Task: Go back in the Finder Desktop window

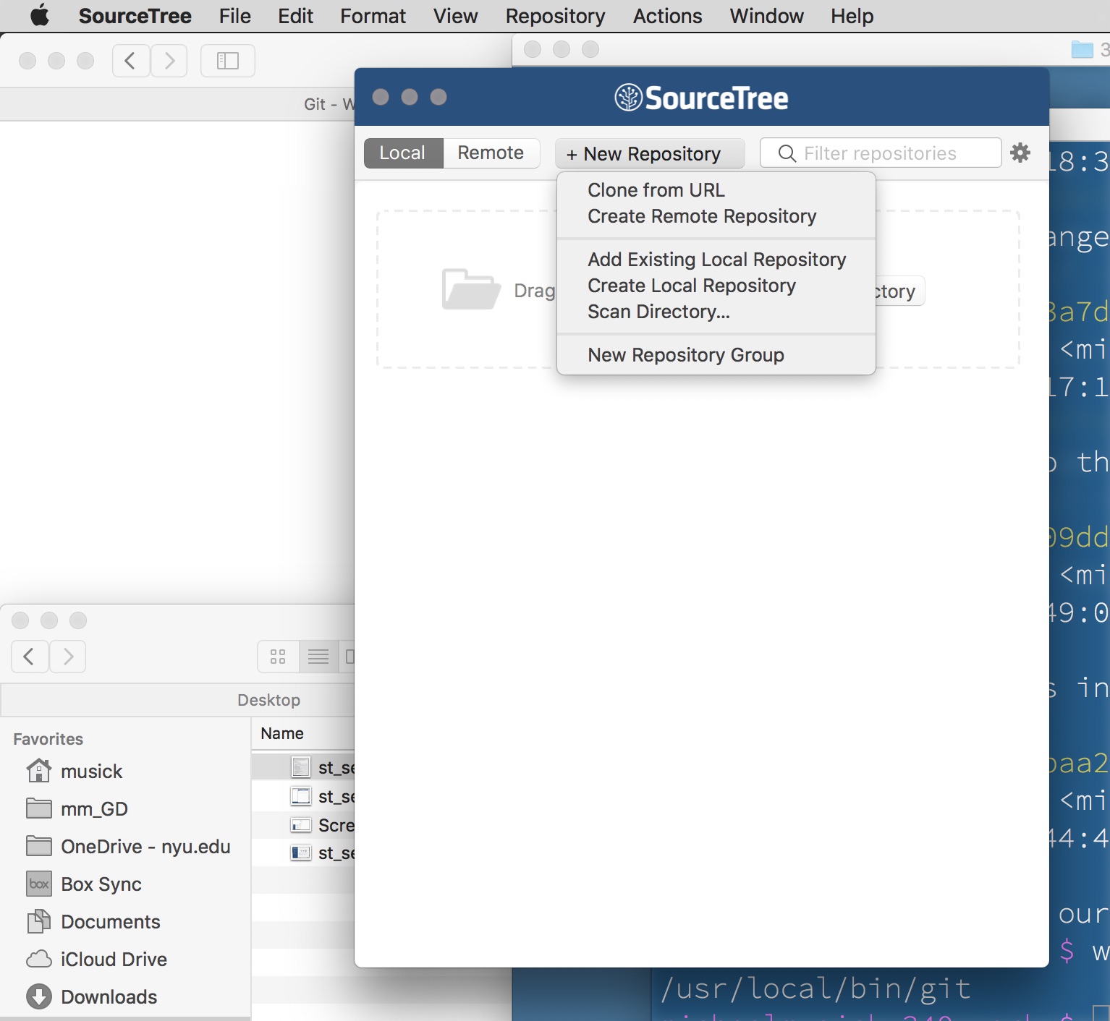Action: (x=30, y=657)
